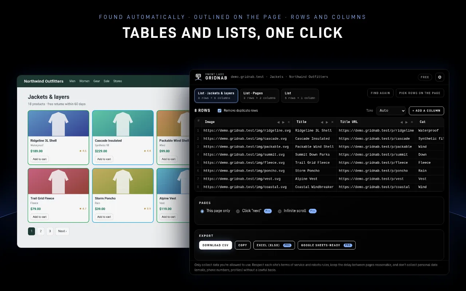The width and height of the screenshot is (466, 291).
Task: Remove the Title column with X
Action: click(x=332, y=122)
